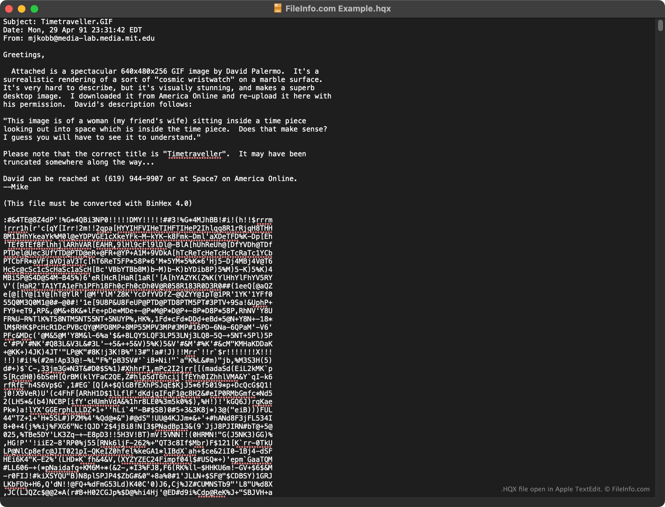Click the red close traffic light
The width and height of the screenshot is (665, 507).
[x=9, y=9]
